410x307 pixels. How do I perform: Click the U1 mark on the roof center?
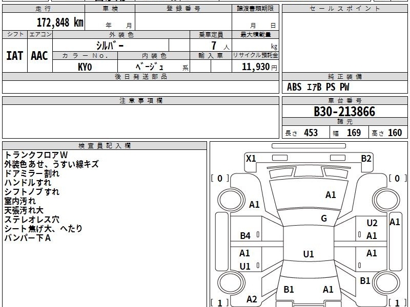coord(309,254)
